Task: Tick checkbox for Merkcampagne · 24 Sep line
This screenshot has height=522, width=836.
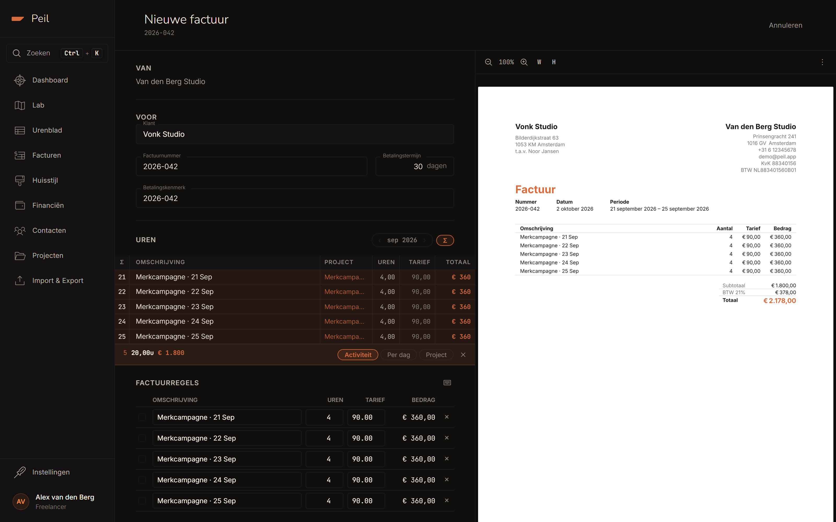Action: (x=142, y=480)
